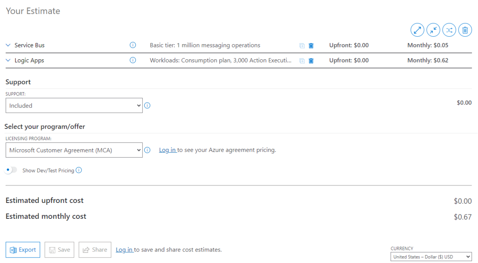Clone the Service Bus estimate row

pos(302,46)
